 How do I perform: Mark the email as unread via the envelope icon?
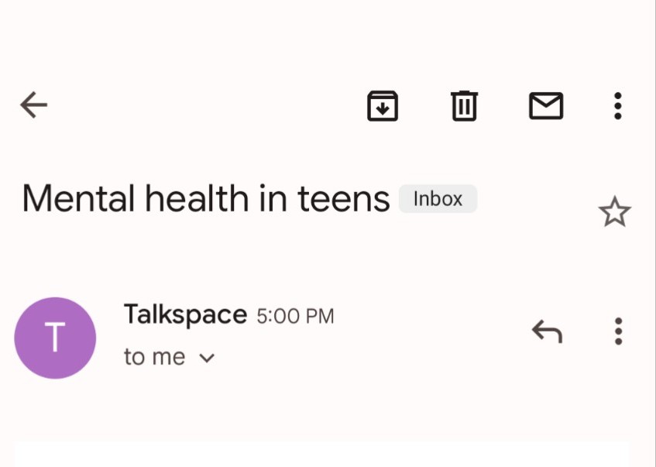click(x=546, y=106)
